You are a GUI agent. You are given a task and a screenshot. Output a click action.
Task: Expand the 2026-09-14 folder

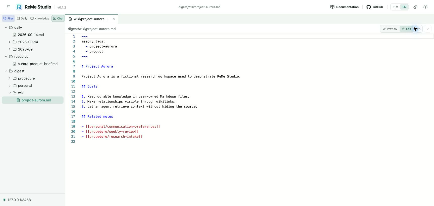[x=10, y=42]
